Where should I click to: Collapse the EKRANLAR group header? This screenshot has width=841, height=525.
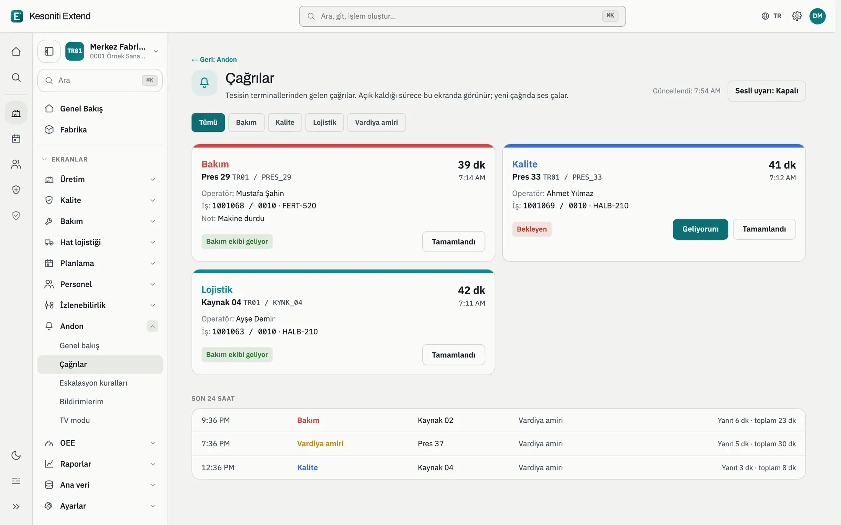(x=65, y=159)
